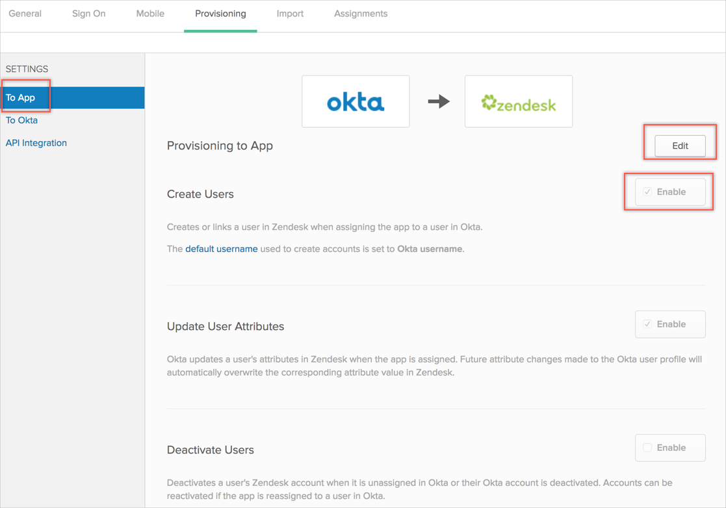Image resolution: width=726 pixels, height=508 pixels.
Task: Enable the Create Users checkbox
Action: [647, 192]
